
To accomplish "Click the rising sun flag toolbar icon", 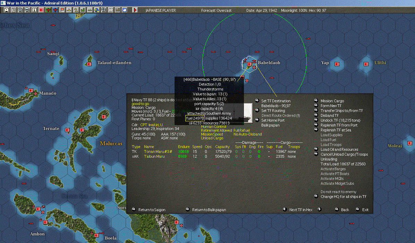I will (41, 10).
